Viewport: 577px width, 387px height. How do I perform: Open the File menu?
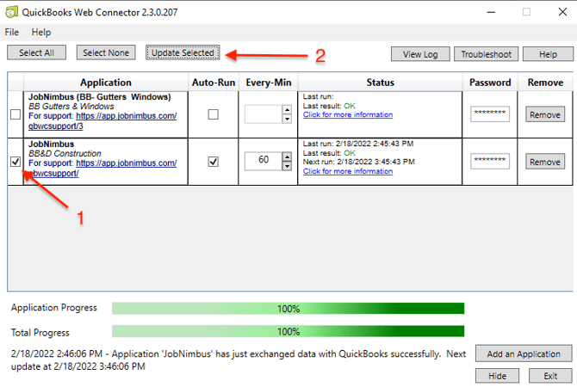[12, 33]
